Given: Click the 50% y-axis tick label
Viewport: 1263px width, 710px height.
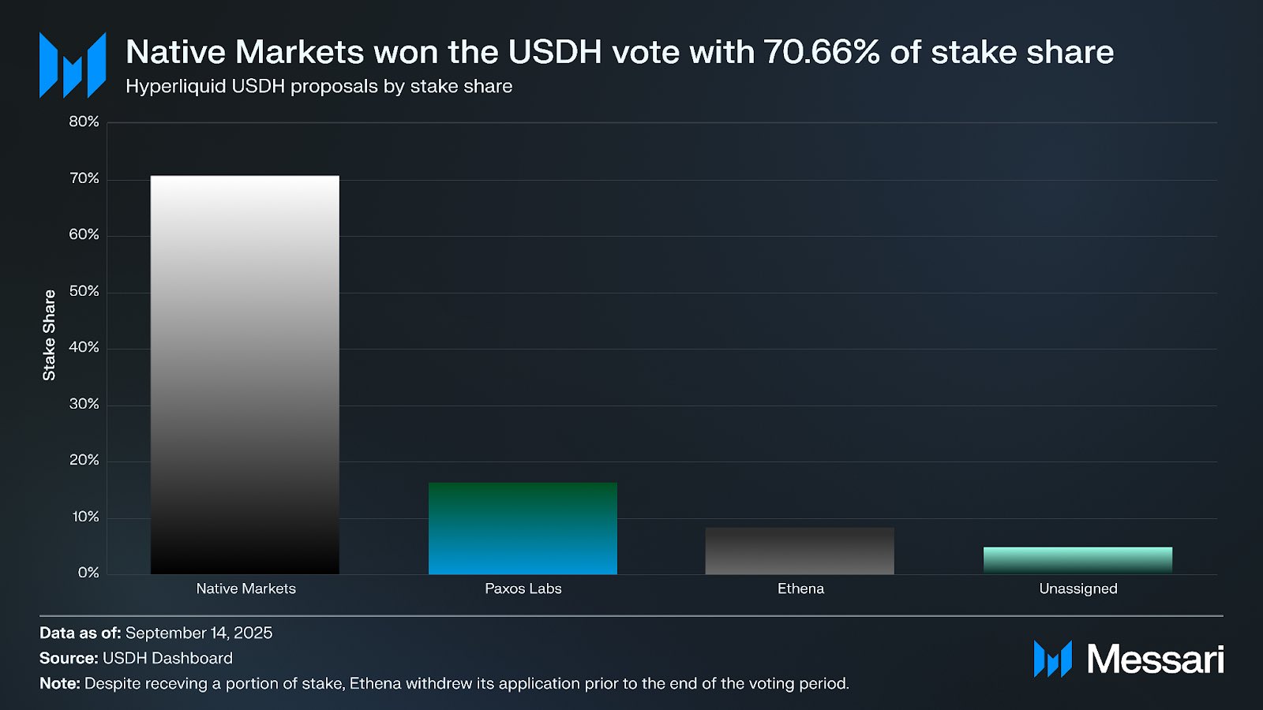Looking at the screenshot, I should pyautogui.click(x=84, y=291).
